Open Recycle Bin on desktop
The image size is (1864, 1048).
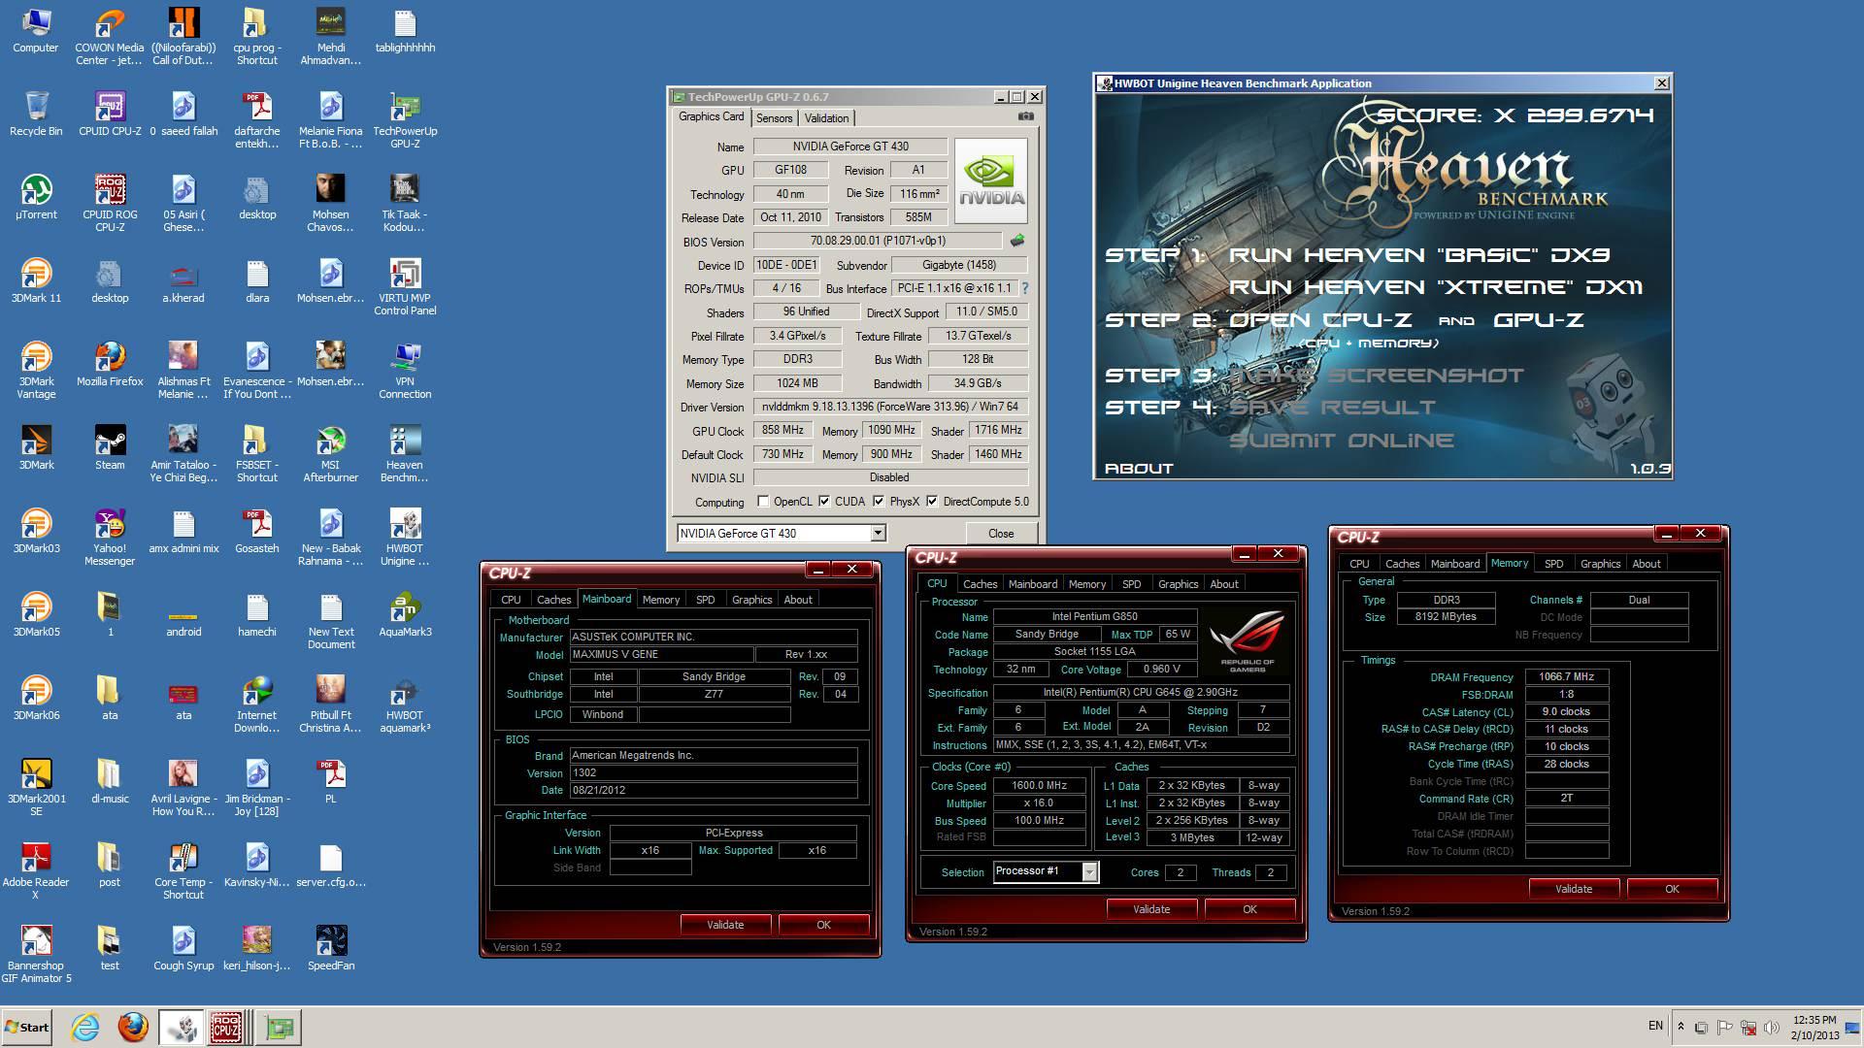click(36, 114)
